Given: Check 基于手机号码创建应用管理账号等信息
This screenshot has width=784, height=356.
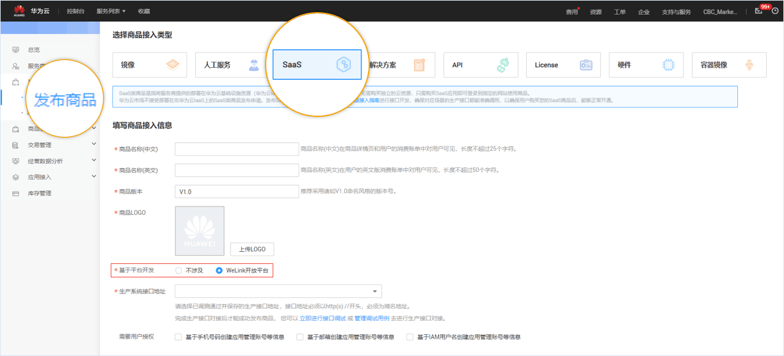Looking at the screenshot, I should tap(179, 337).
